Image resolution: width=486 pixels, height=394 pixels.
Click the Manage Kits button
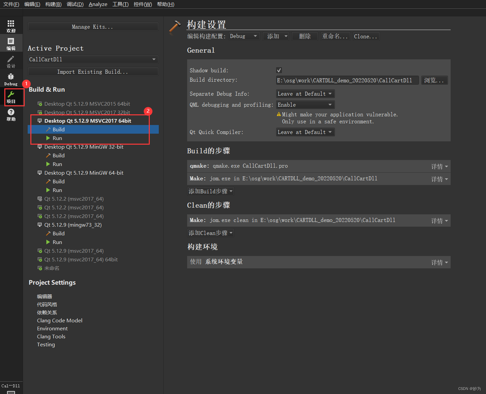click(93, 27)
